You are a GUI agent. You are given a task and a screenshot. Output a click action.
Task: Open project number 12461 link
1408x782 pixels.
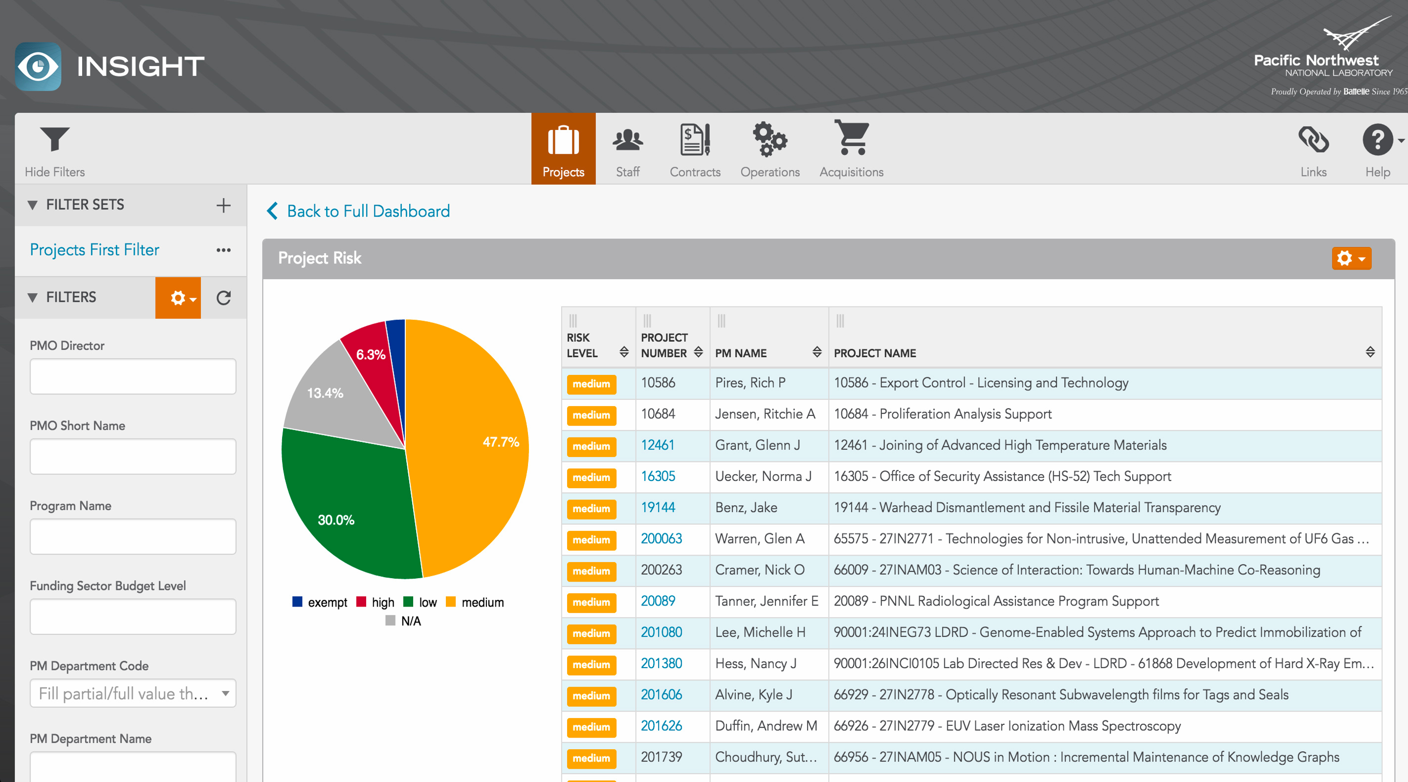point(658,445)
